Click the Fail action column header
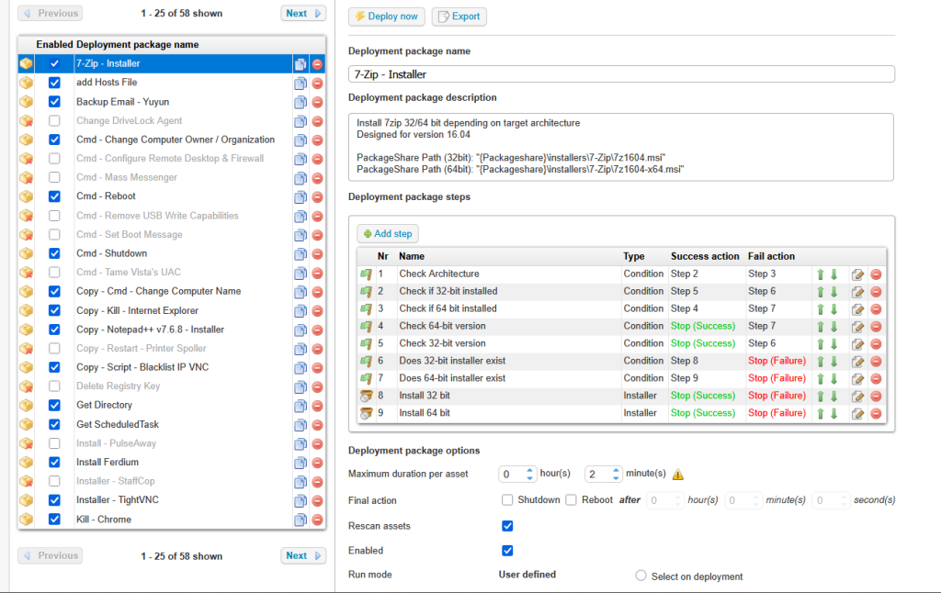 (771, 257)
